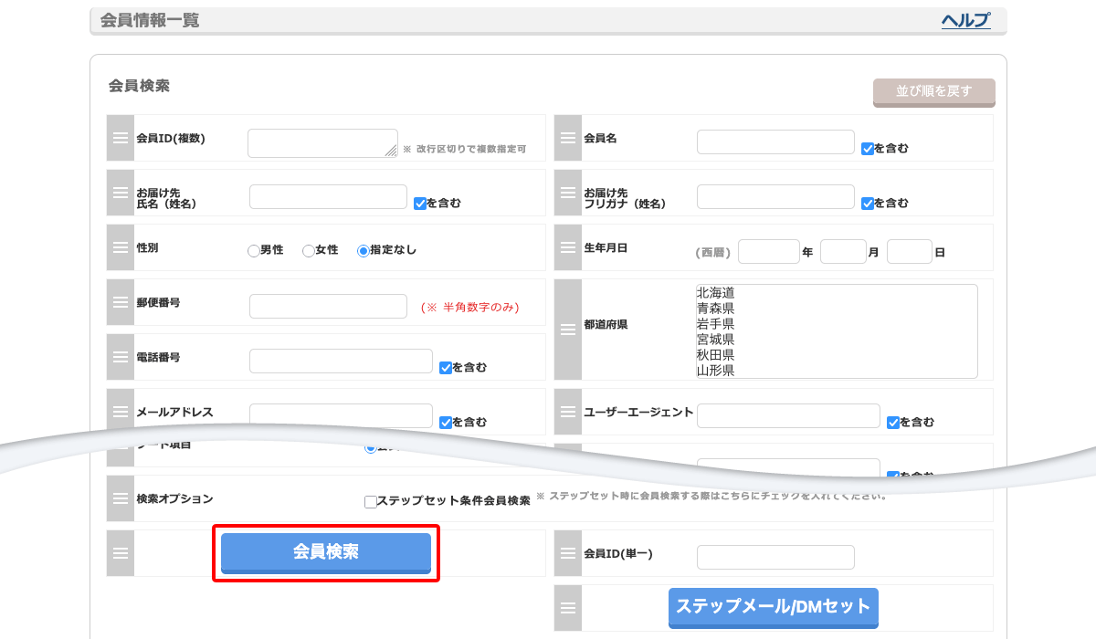Image resolution: width=1096 pixels, height=639 pixels.
Task: Click the ステップメール/DMセット button
Action: (773, 607)
